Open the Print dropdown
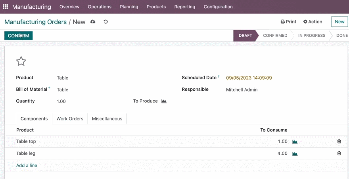Viewport: 349px width, 179px height. click(288, 22)
